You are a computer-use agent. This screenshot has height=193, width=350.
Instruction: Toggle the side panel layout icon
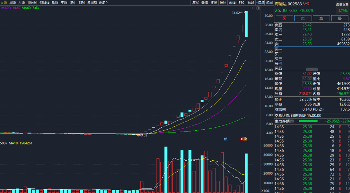pos(258,8)
